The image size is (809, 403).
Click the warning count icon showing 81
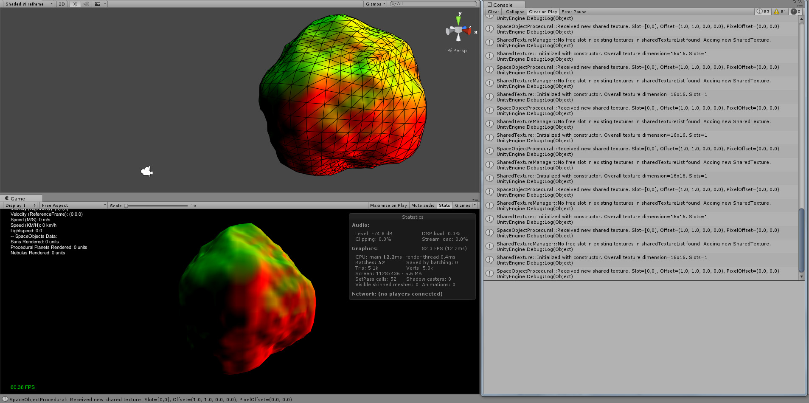(779, 11)
